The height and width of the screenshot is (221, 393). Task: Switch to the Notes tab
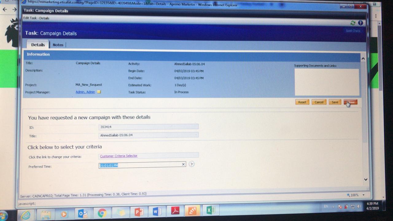point(58,45)
